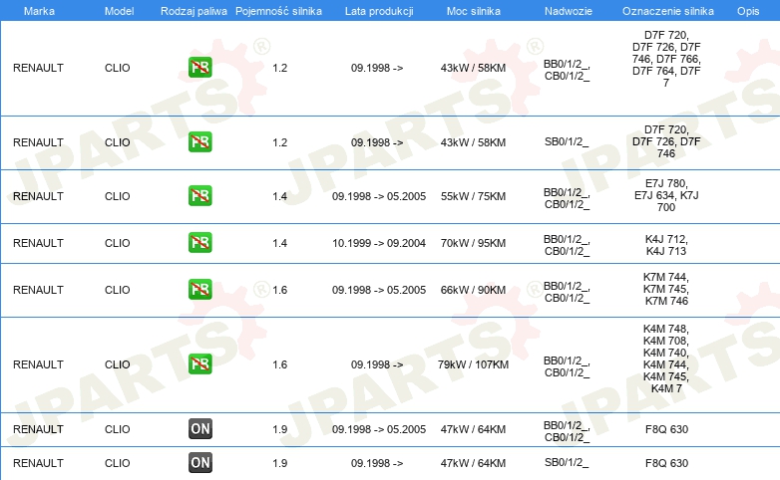
Task: Click the D7F 720, D7F 726, D7F 746 cell in the SB0/1/2_ row
Action: point(666,141)
